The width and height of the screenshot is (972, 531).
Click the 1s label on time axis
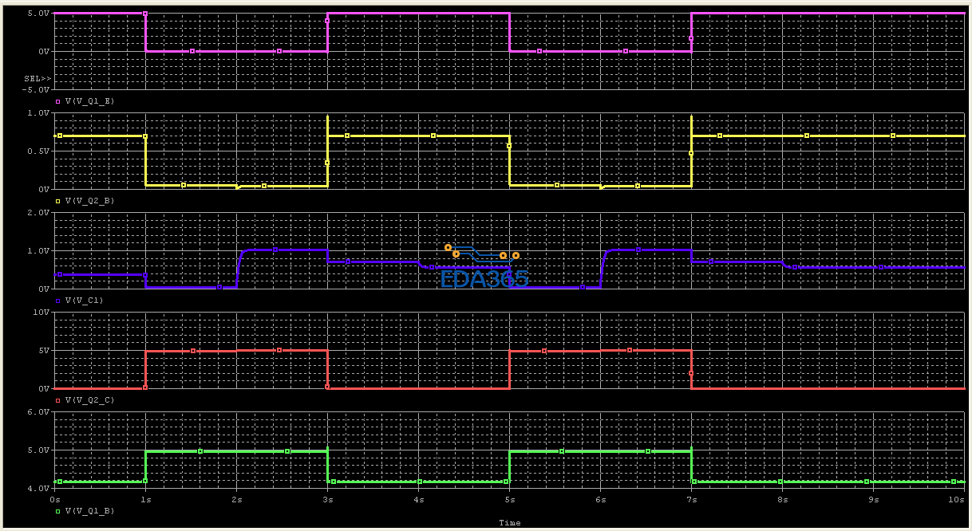(x=146, y=499)
